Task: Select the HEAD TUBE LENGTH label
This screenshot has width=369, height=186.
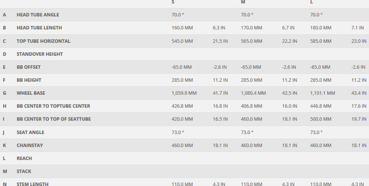Action: point(39,28)
